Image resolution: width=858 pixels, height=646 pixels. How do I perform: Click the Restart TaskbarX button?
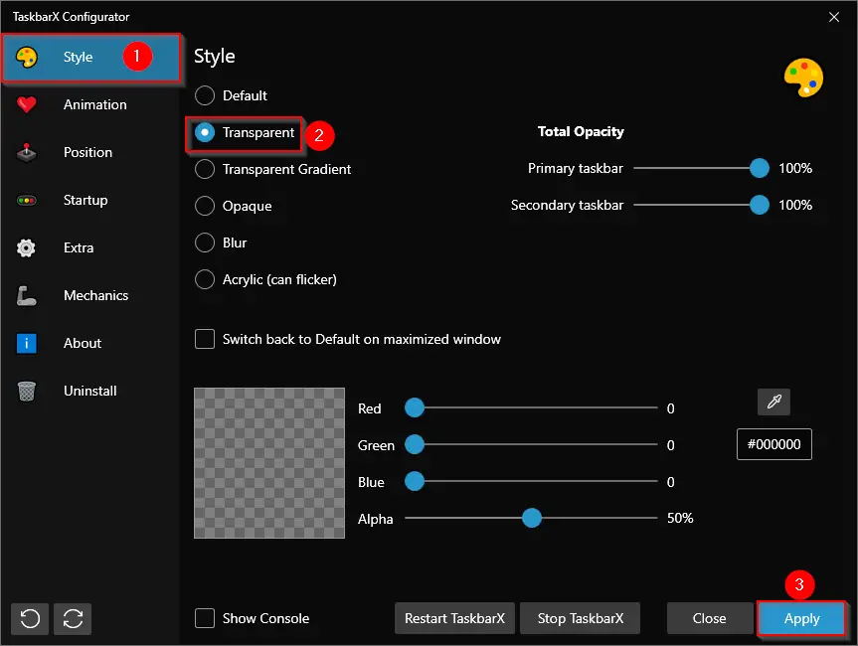coord(454,618)
